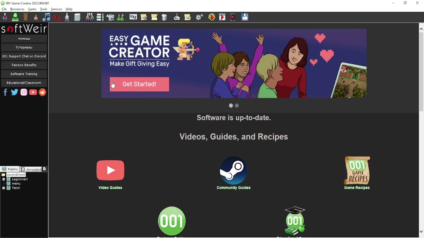This screenshot has height=238, width=424.
Task: Save project with the floppy disk icon
Action: click(x=245, y=17)
